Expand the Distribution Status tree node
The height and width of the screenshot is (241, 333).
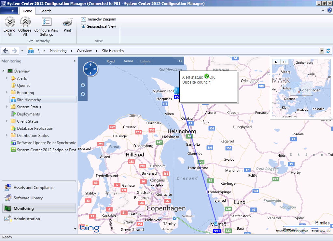point(7,135)
